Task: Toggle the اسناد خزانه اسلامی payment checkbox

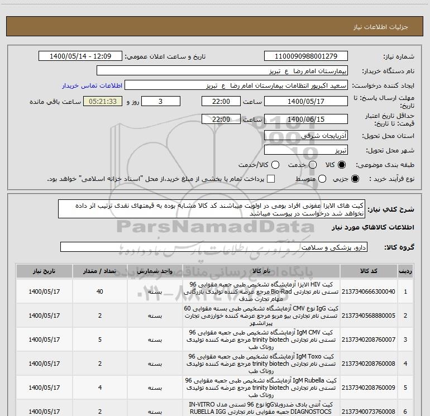Action: [x=271, y=179]
